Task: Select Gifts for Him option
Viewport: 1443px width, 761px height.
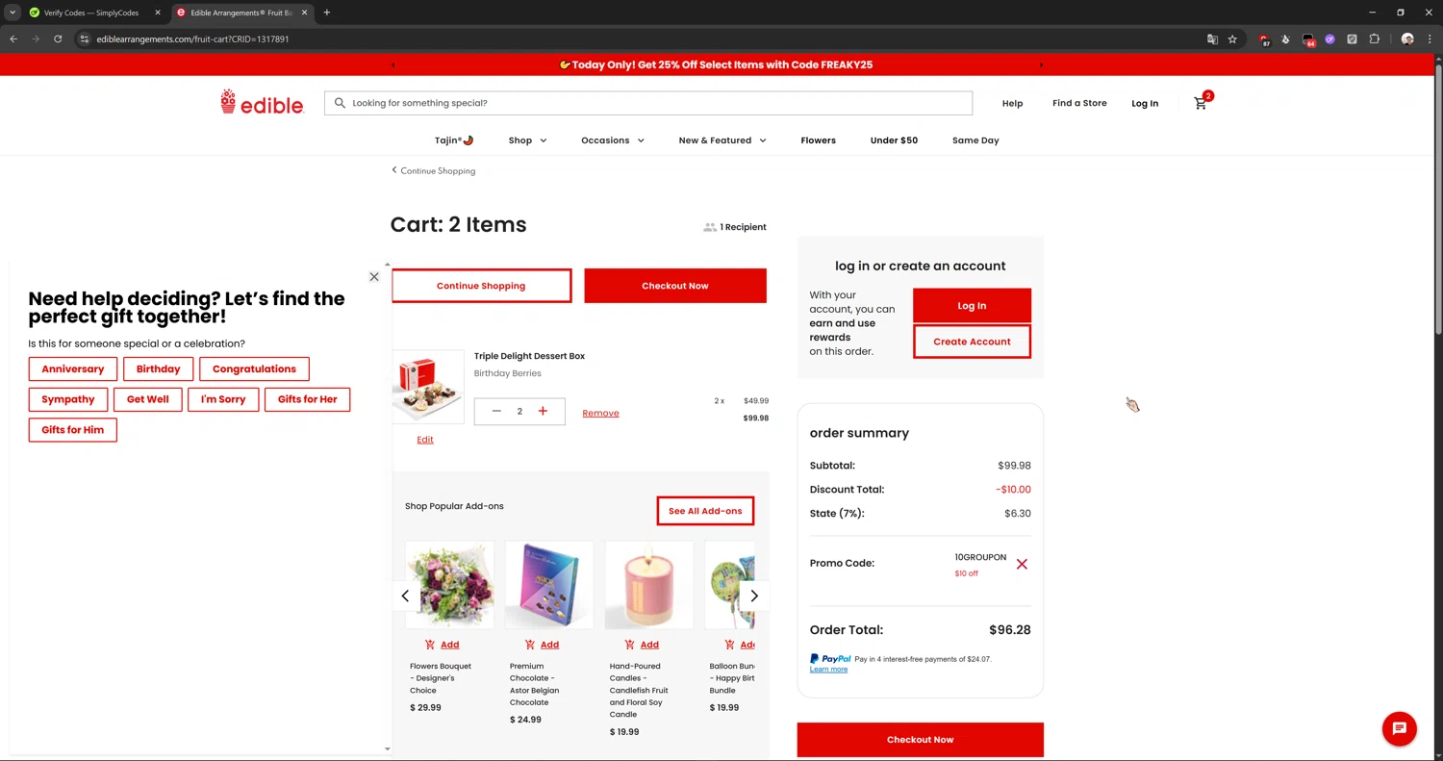Action: 73,430
